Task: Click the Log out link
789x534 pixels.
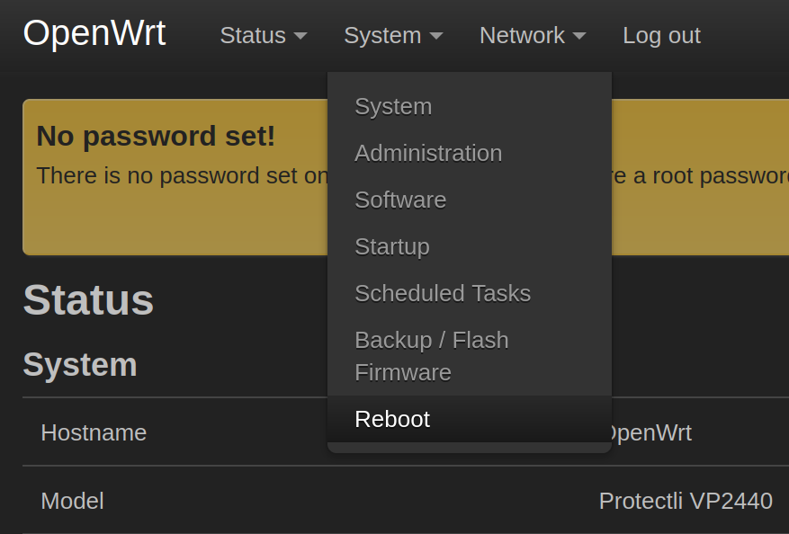Action: tap(661, 36)
